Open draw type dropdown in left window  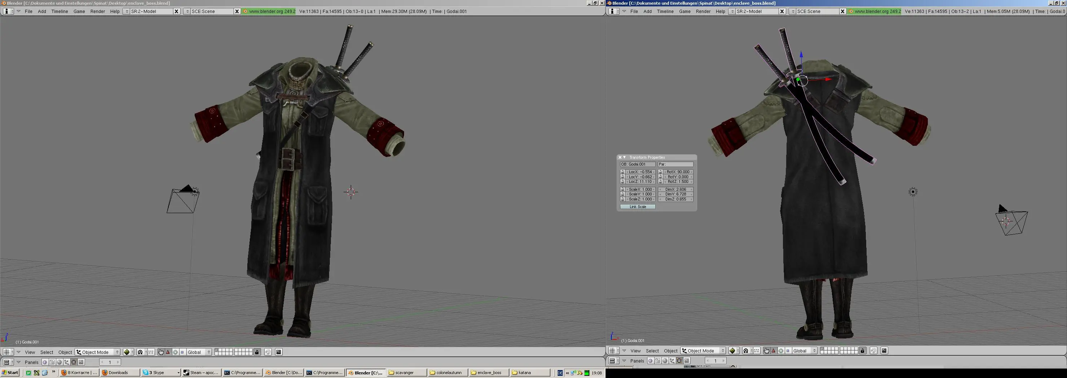(x=128, y=352)
